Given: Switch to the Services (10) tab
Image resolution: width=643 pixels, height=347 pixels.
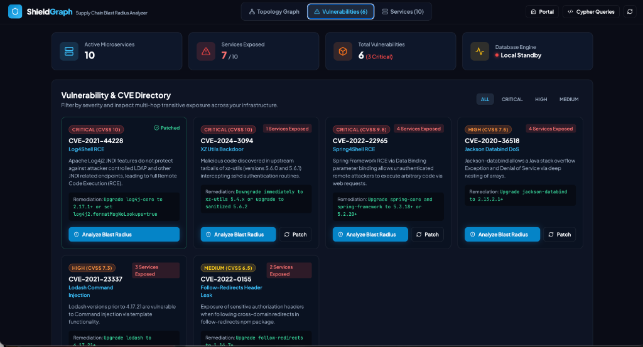Looking at the screenshot, I should point(403,11).
